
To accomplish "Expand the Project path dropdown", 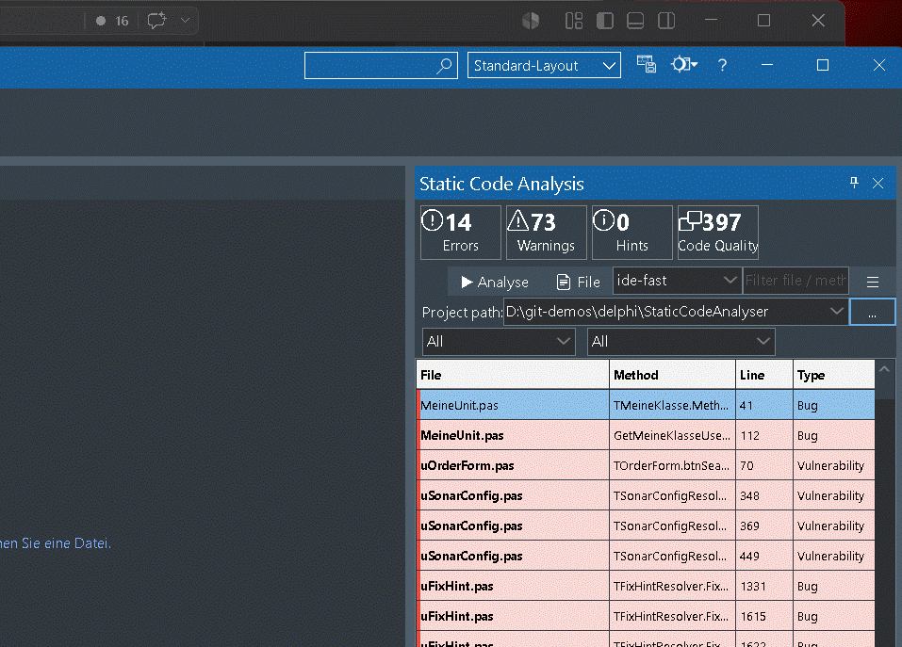I will pos(836,311).
